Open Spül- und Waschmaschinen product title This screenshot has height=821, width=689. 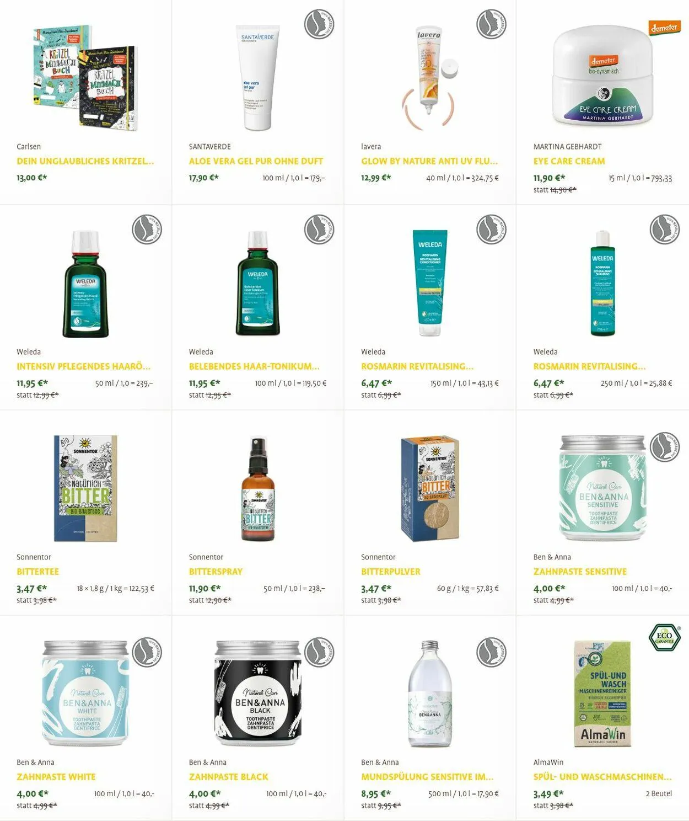click(602, 777)
